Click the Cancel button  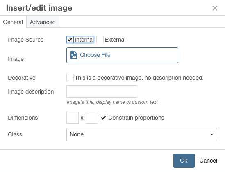[208, 161]
